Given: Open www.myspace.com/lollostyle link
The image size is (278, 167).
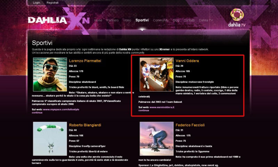Looking at the screenshot, I should (61, 110).
